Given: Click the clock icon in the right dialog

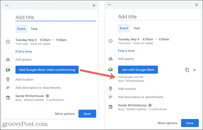Looking at the screenshot, I should [110, 41].
